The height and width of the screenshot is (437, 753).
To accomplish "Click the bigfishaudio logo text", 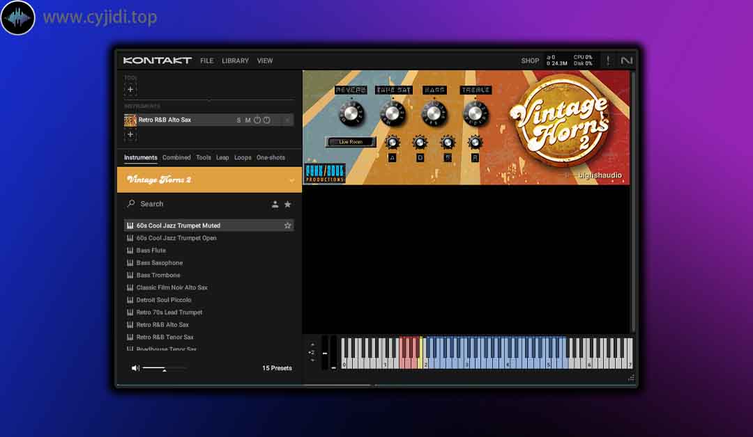I will pos(600,175).
